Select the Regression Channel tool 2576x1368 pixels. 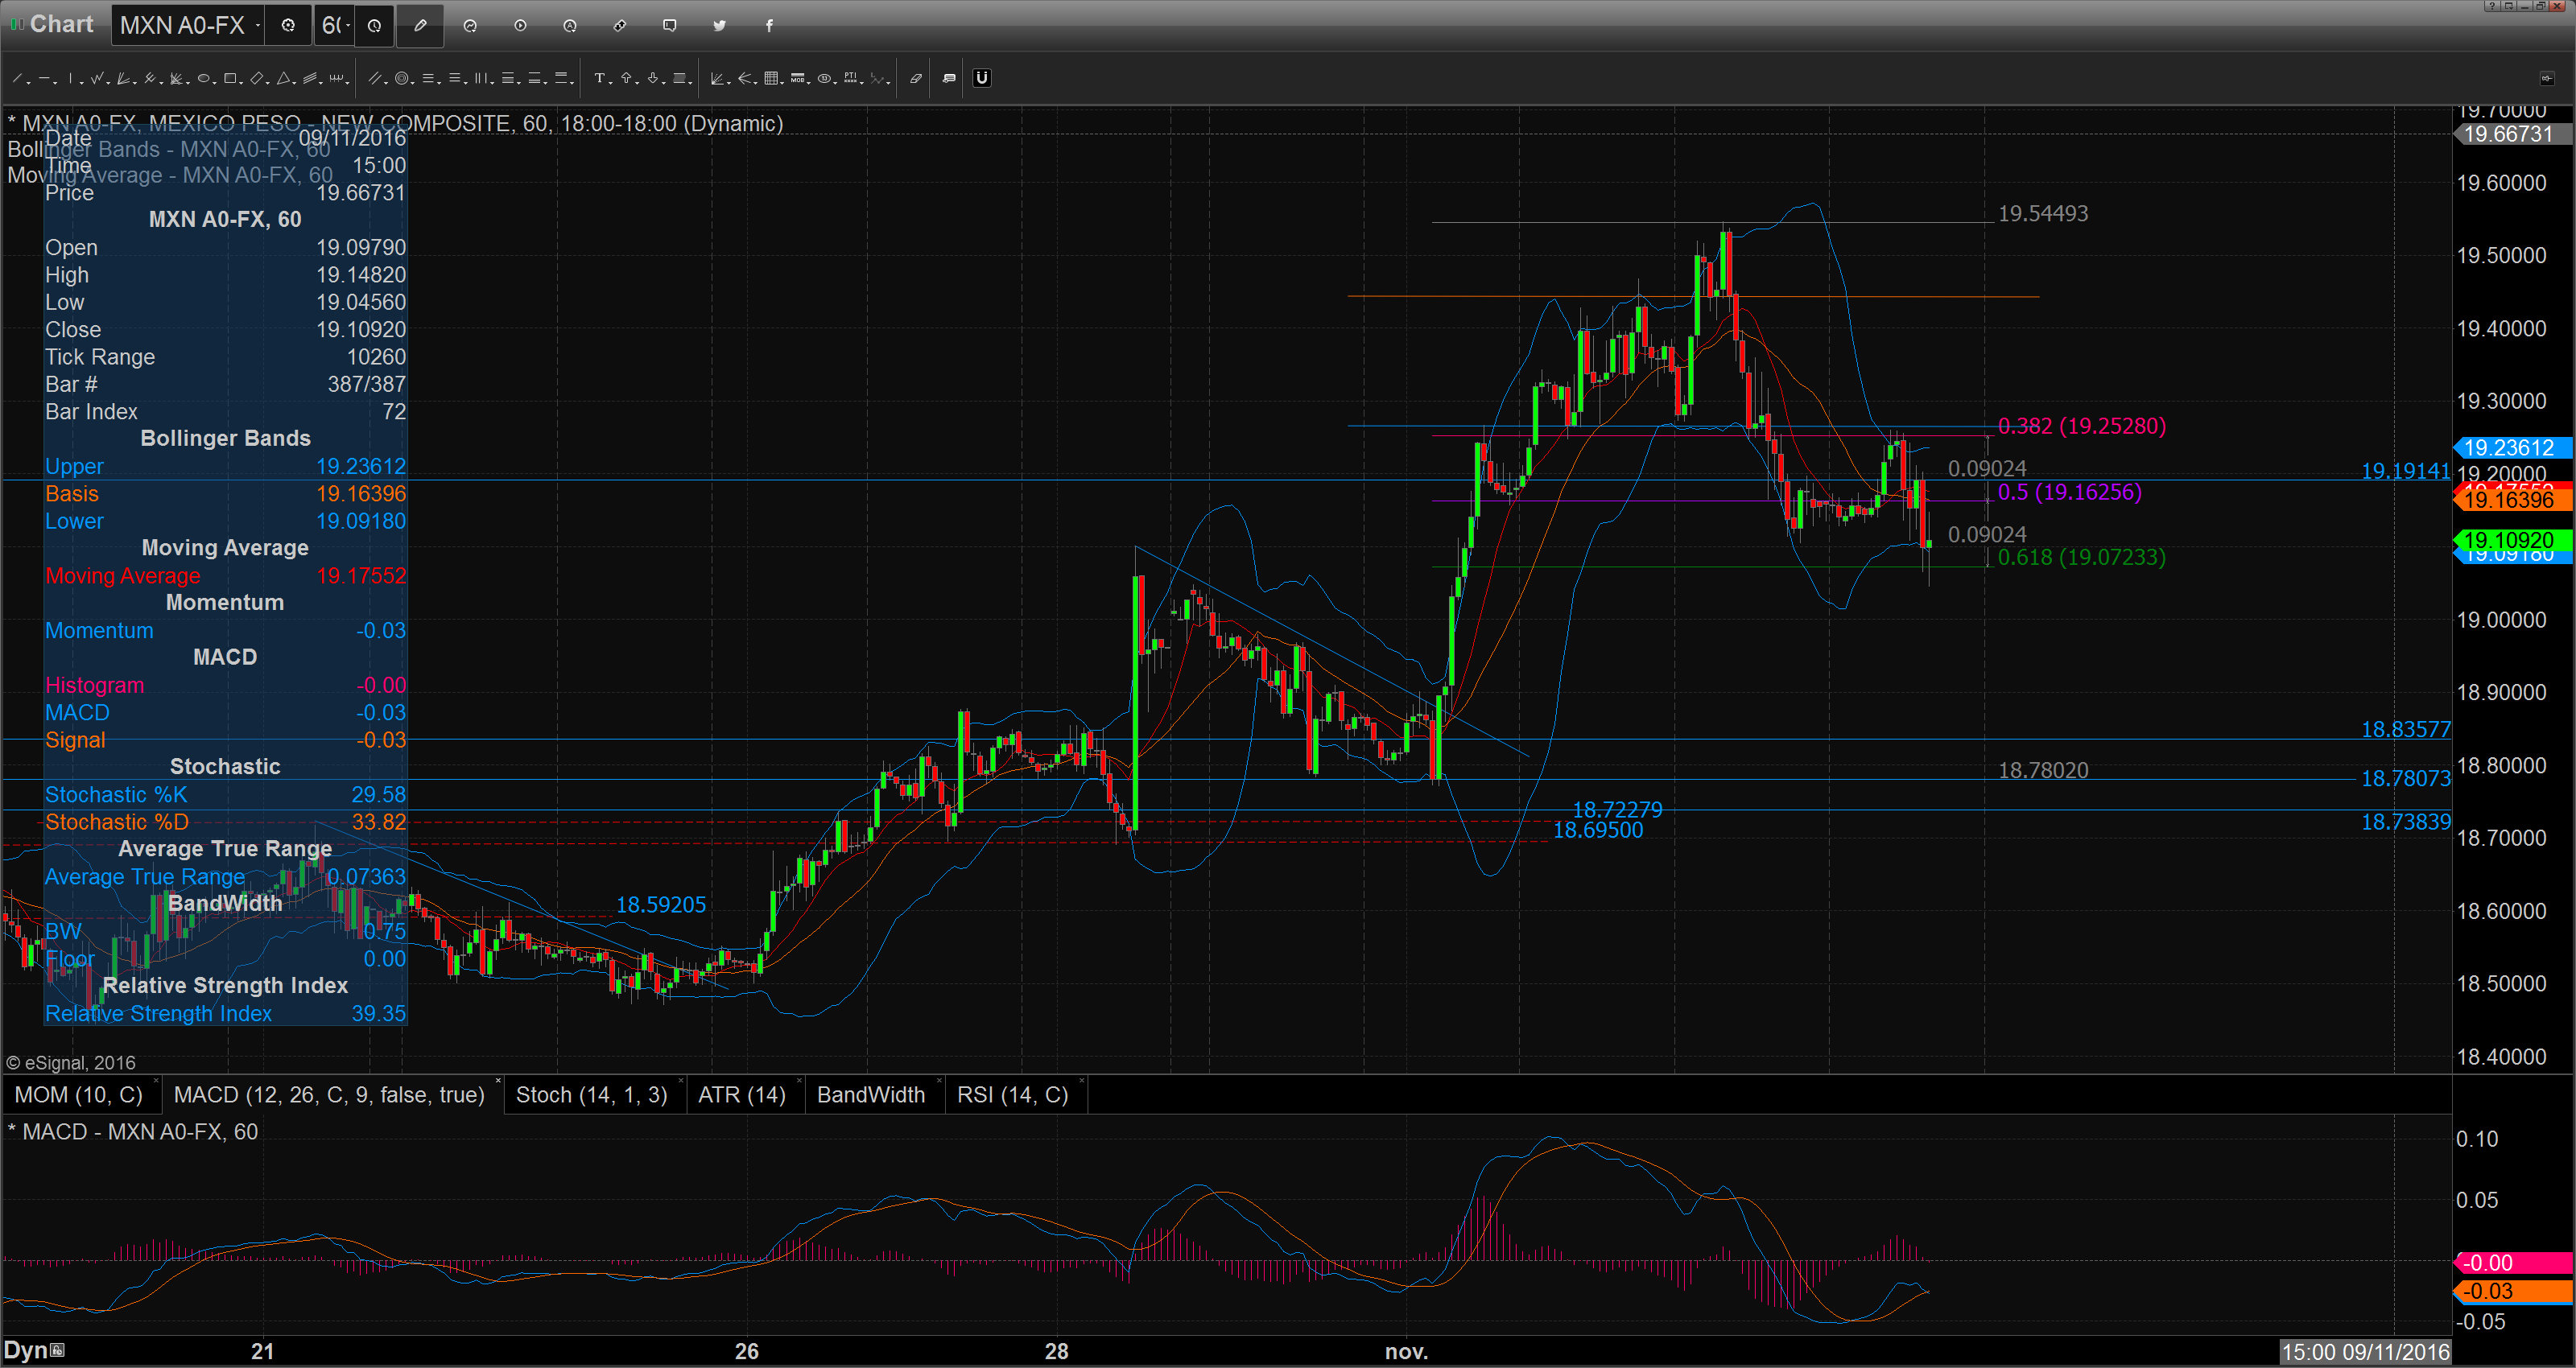309,78
